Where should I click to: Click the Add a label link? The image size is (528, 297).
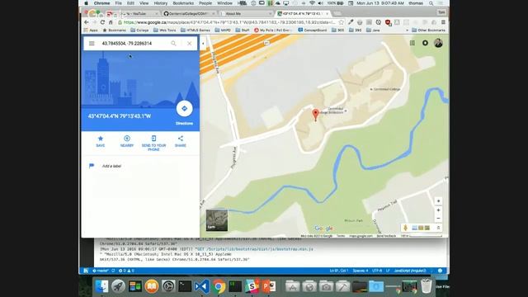coord(111,166)
